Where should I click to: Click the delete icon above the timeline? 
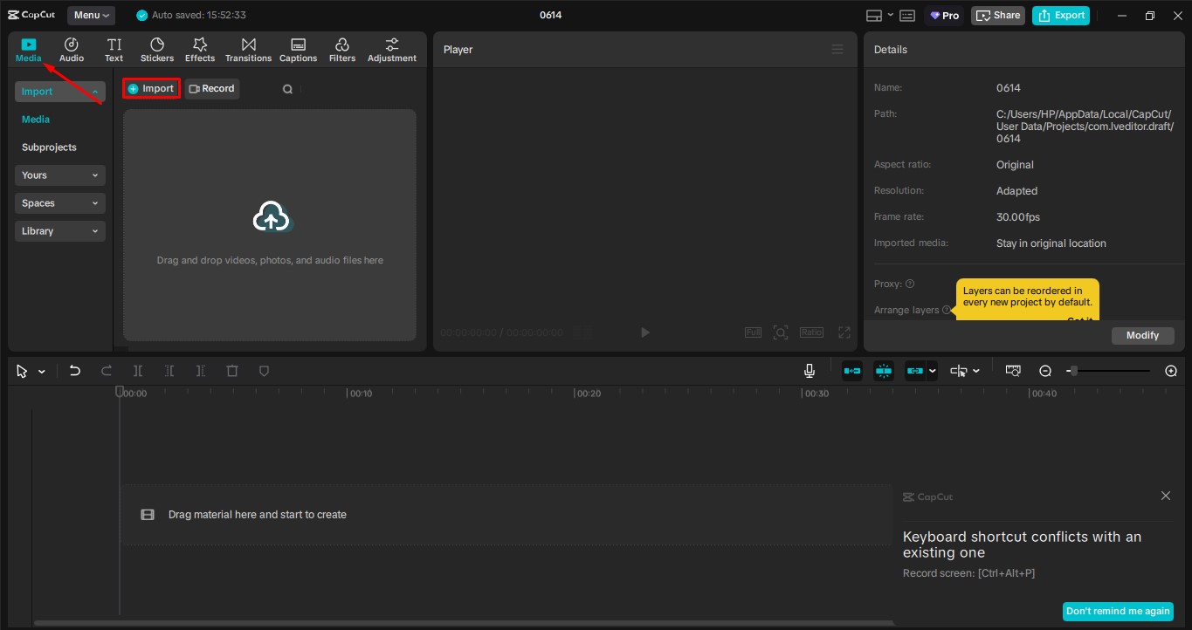tap(231, 370)
